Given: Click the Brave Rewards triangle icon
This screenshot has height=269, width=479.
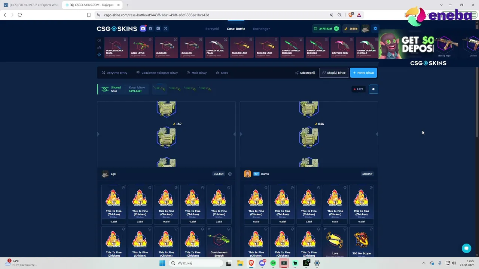Looking at the screenshot, I should pyautogui.click(x=359, y=15).
